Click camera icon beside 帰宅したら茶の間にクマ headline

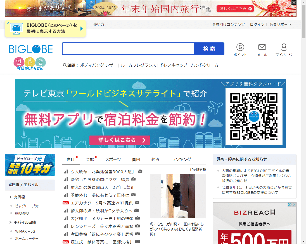(133, 179)
